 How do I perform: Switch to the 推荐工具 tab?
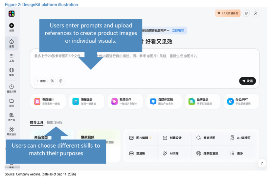click(x=36, y=122)
